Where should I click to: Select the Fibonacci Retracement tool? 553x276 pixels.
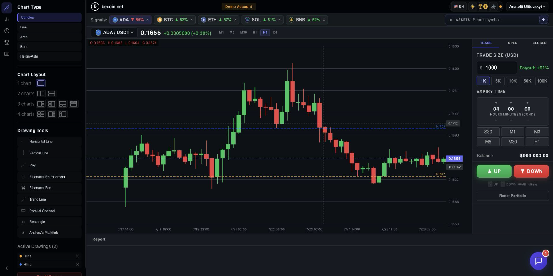49,177
